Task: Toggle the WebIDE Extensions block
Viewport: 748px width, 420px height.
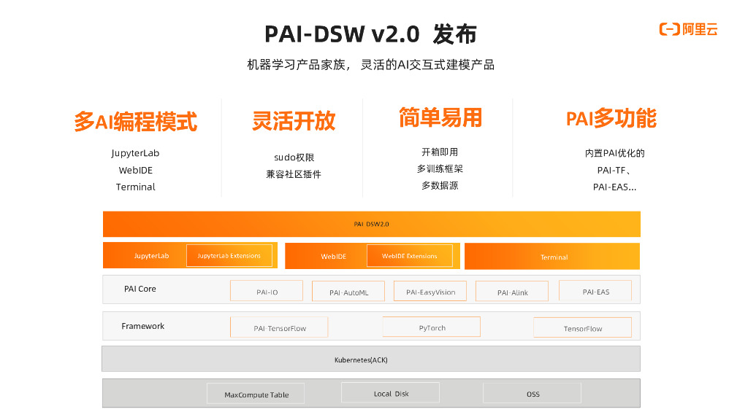Action: click(x=410, y=256)
